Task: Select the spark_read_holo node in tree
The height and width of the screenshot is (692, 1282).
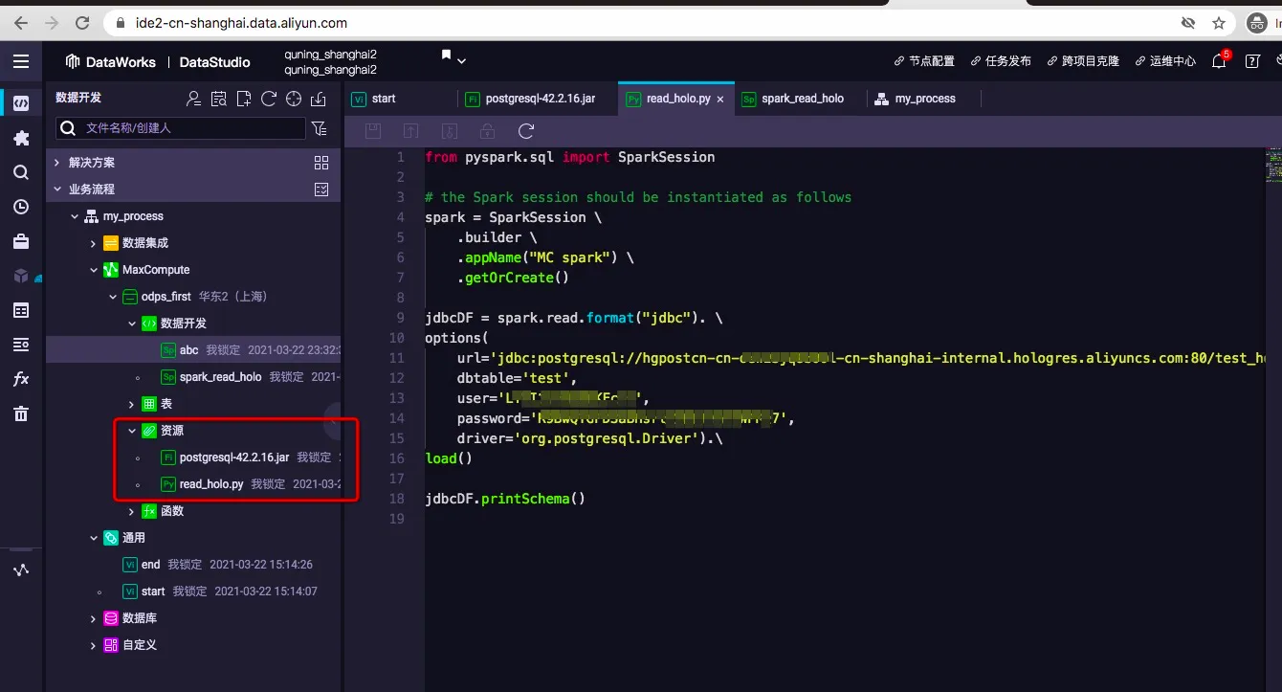Action: pyautogui.click(x=220, y=377)
